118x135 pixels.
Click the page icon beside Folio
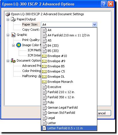pyautogui.click(x=44, y=102)
